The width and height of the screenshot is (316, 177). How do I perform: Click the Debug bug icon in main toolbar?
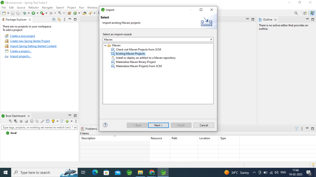(x=25, y=13)
